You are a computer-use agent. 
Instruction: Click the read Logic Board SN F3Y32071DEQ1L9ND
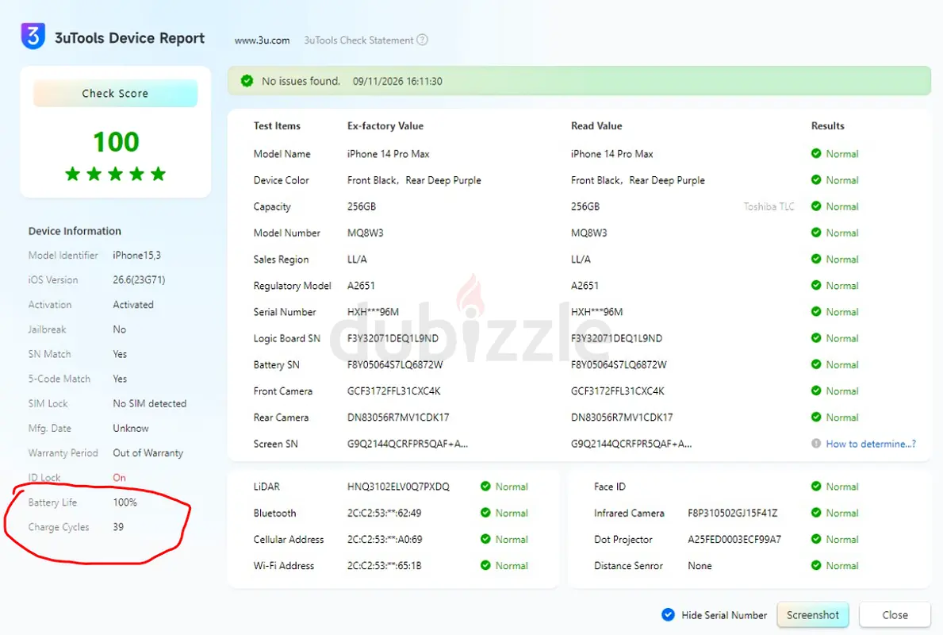pos(616,338)
